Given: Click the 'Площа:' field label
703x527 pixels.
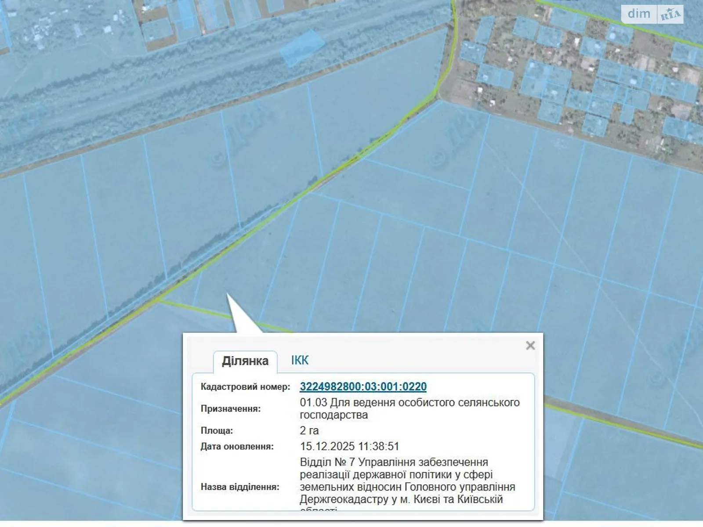Looking at the screenshot, I should [217, 430].
